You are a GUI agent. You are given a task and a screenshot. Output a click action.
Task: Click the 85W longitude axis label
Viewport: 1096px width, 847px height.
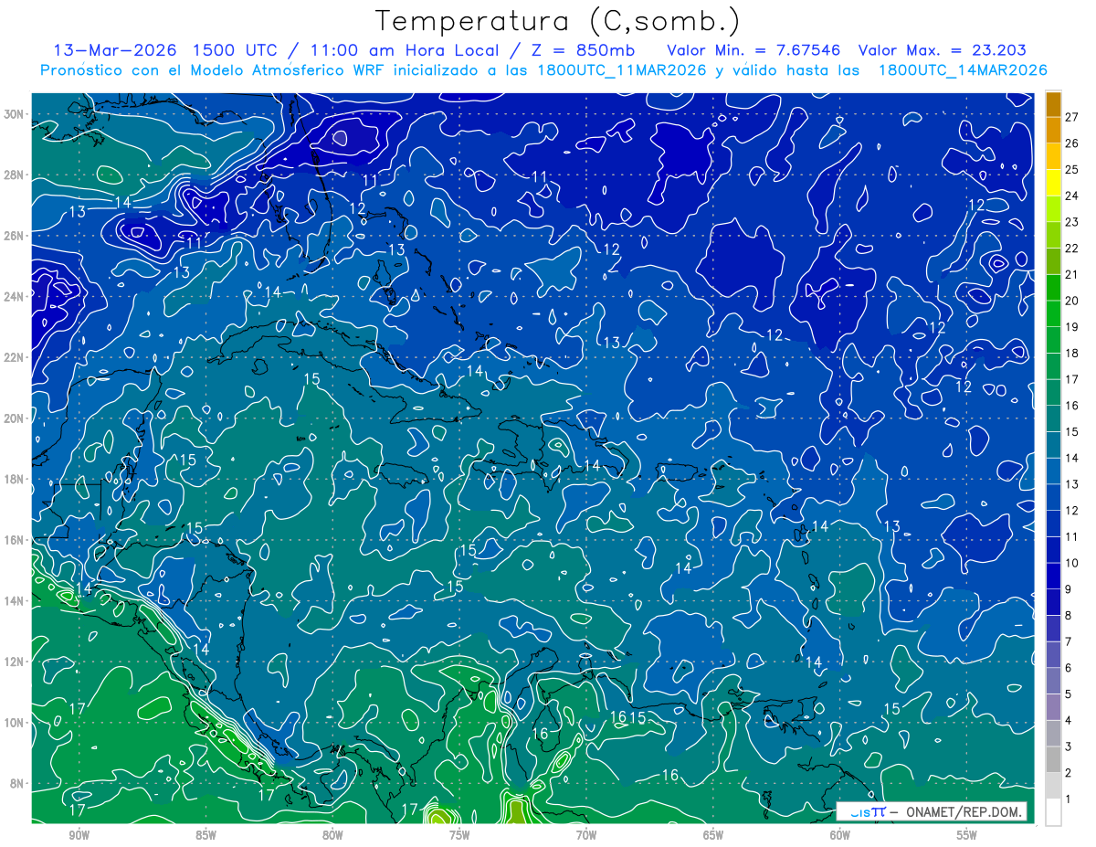pos(205,835)
